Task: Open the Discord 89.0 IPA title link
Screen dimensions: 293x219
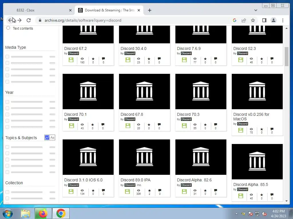Action: point(135,180)
